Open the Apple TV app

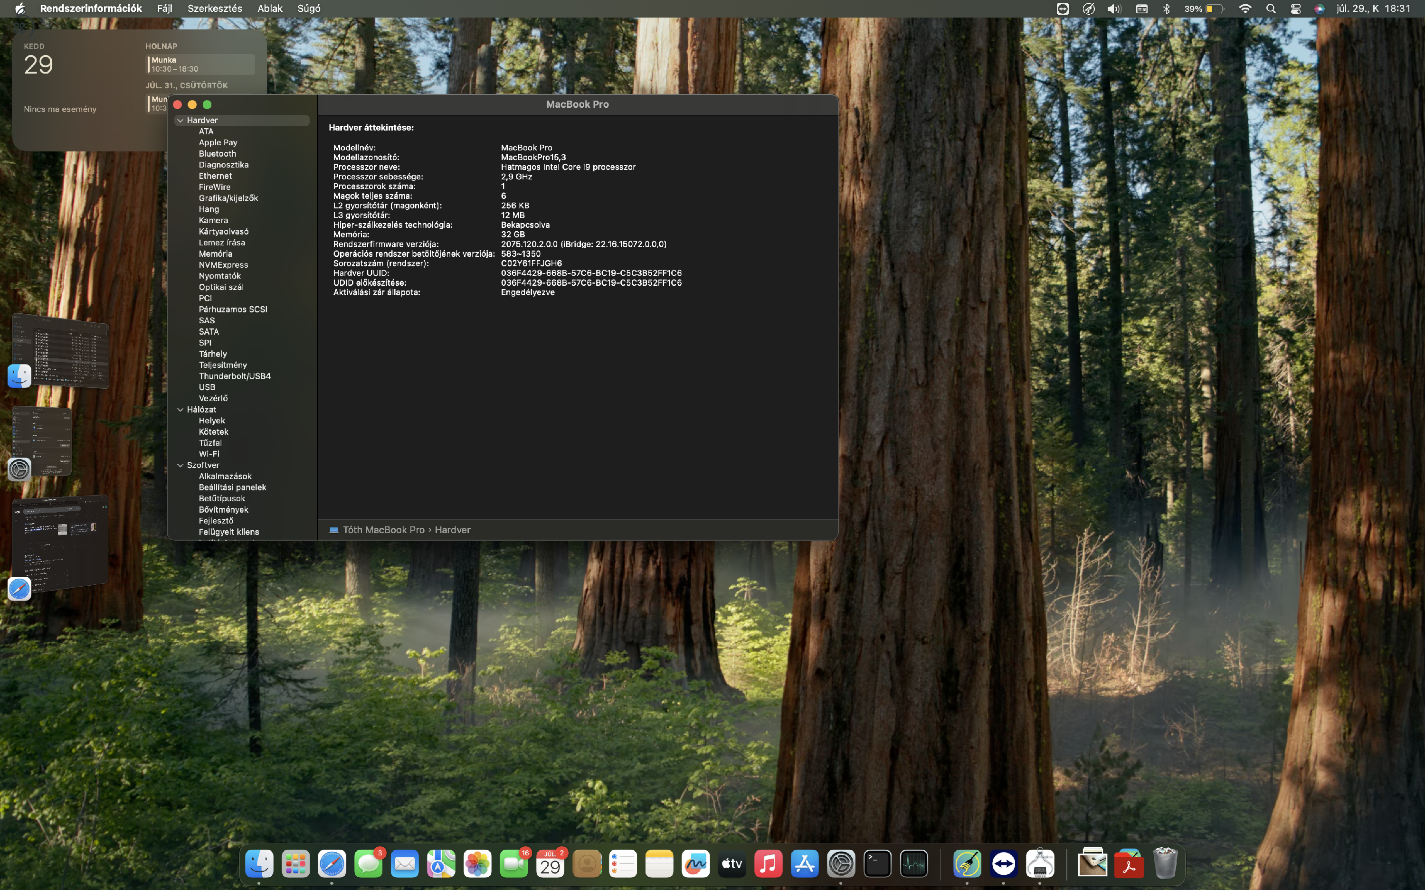tap(732, 863)
